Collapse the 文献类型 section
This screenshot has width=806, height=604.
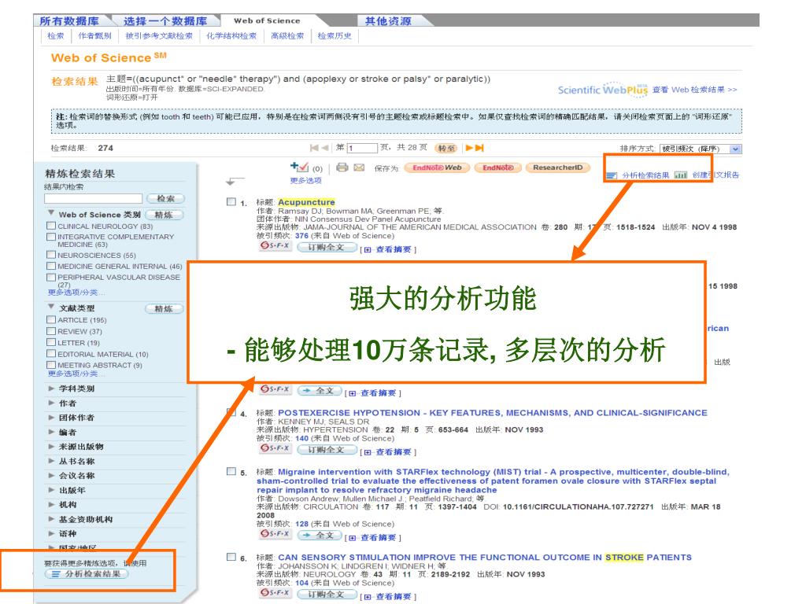click(x=51, y=307)
